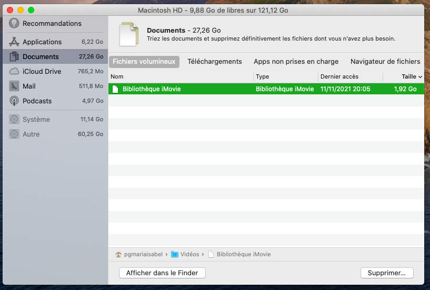Select the Applications icon in sidebar
This screenshot has height=290, width=430.
[14, 42]
